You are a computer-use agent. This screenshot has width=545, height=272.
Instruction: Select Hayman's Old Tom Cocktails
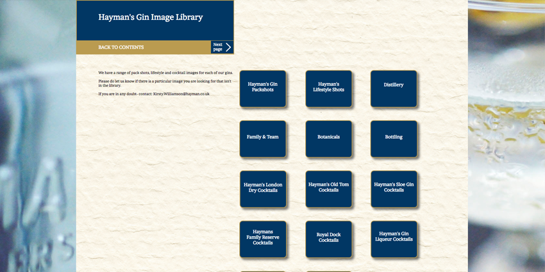pos(328,189)
